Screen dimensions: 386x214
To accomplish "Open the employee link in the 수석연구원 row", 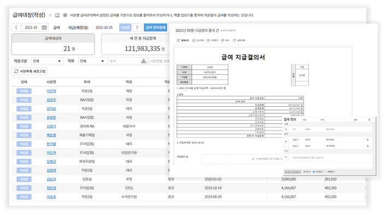I will [51, 196].
